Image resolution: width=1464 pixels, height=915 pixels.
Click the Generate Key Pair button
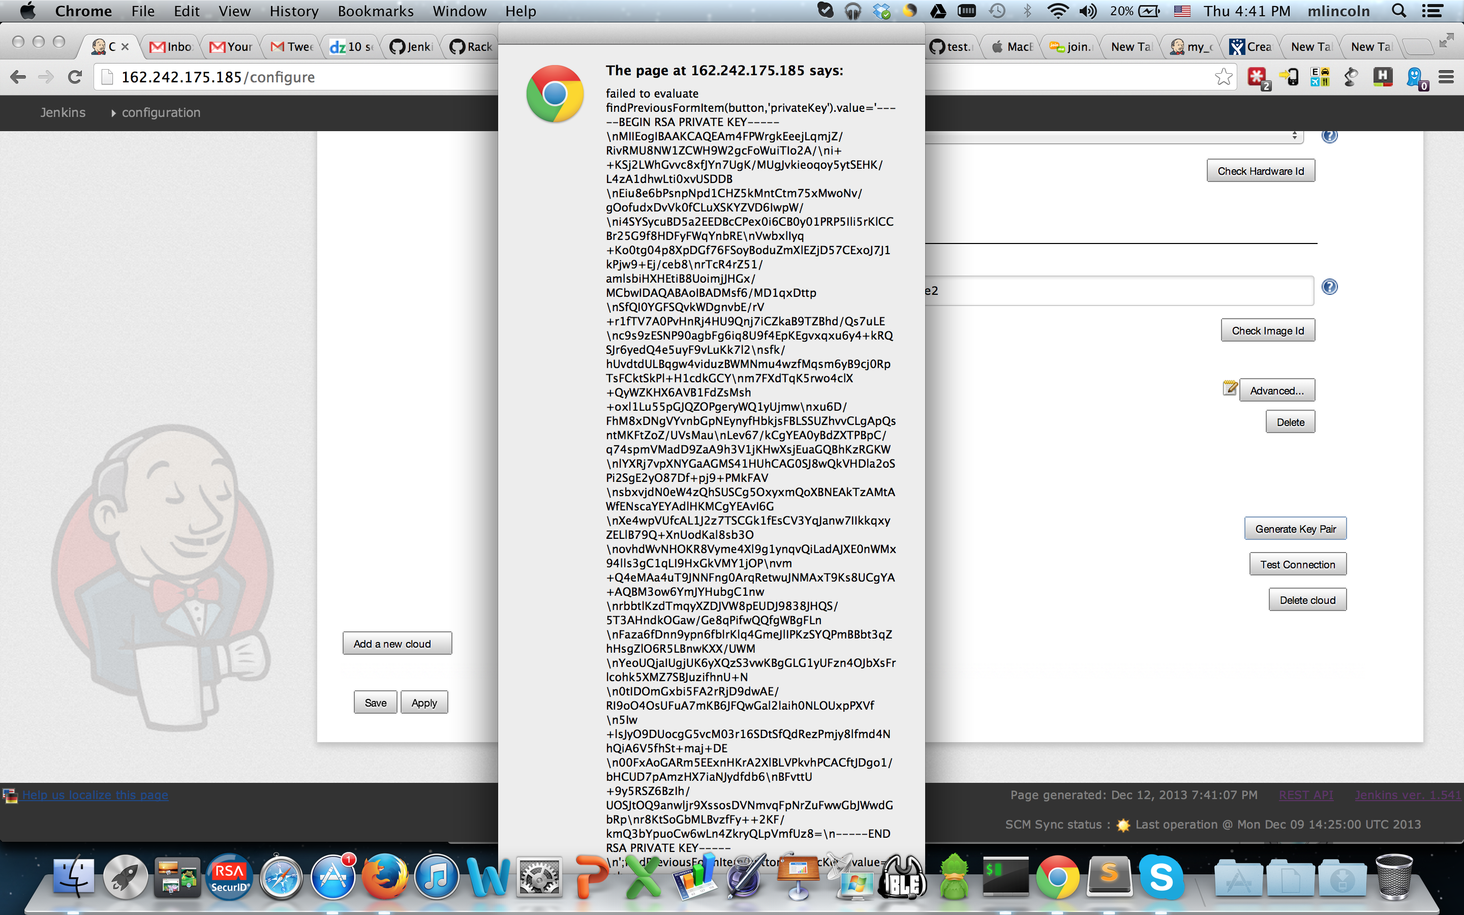pyautogui.click(x=1295, y=528)
